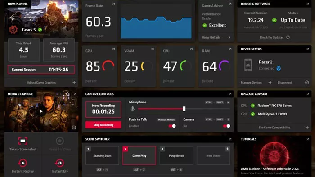315x177 pixels.
Task: Switch to the Starting Soon scene
Action: coord(102,155)
